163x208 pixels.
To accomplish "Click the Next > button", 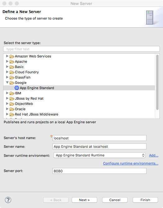I will (84, 200).
